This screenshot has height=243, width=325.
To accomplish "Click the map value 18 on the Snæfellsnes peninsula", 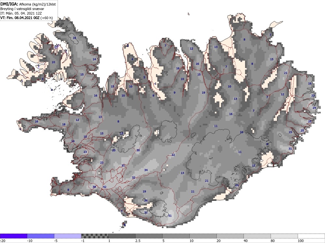I will point(64,124).
